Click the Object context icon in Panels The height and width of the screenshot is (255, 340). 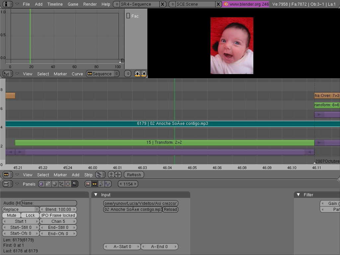click(x=61, y=184)
